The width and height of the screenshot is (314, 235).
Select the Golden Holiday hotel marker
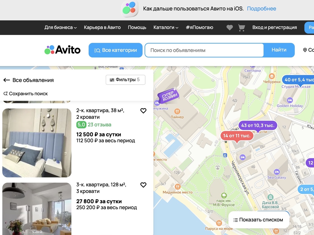(290, 100)
